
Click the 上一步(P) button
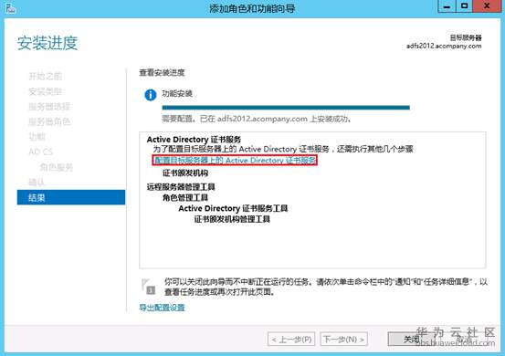click(x=291, y=340)
